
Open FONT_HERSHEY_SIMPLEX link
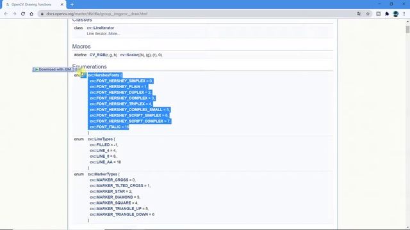[117, 81]
